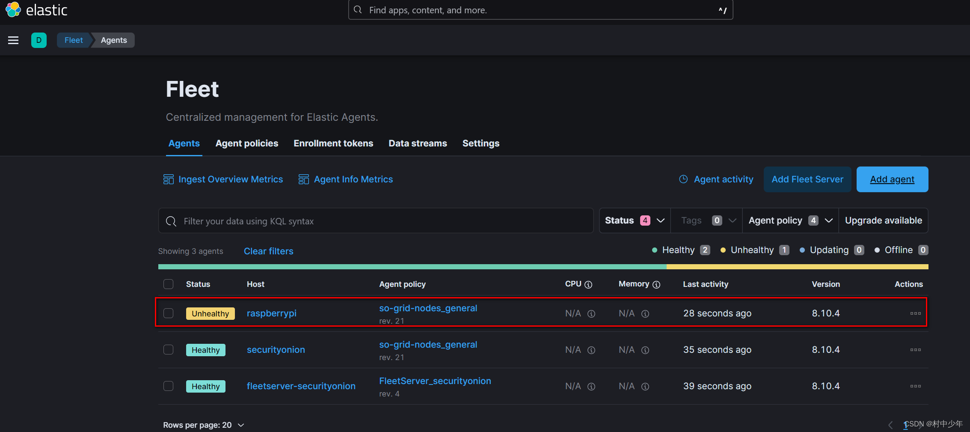Click the Updating count legend item
The width and height of the screenshot is (970, 432).
pos(832,250)
